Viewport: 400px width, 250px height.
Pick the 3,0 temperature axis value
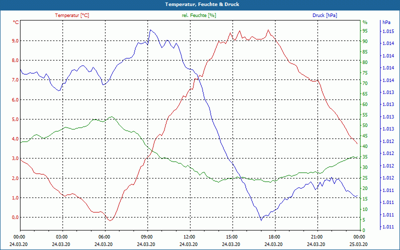tap(15, 158)
